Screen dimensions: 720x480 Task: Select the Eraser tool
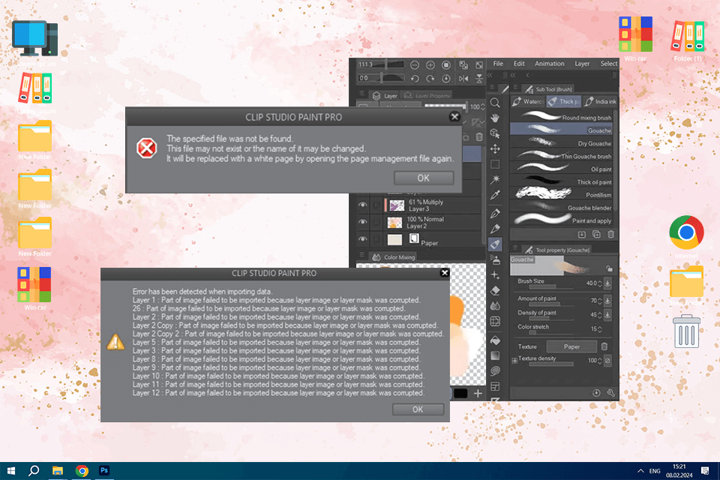pos(495,291)
